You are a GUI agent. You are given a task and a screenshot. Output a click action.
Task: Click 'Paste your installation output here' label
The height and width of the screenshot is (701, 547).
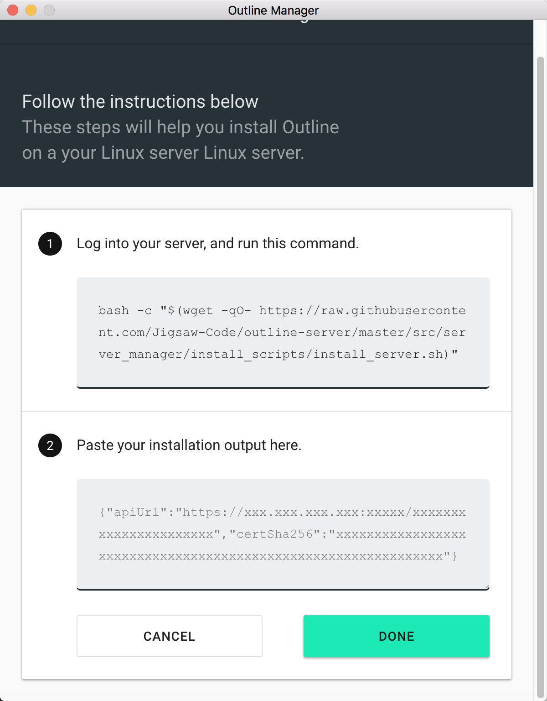pyautogui.click(x=189, y=445)
